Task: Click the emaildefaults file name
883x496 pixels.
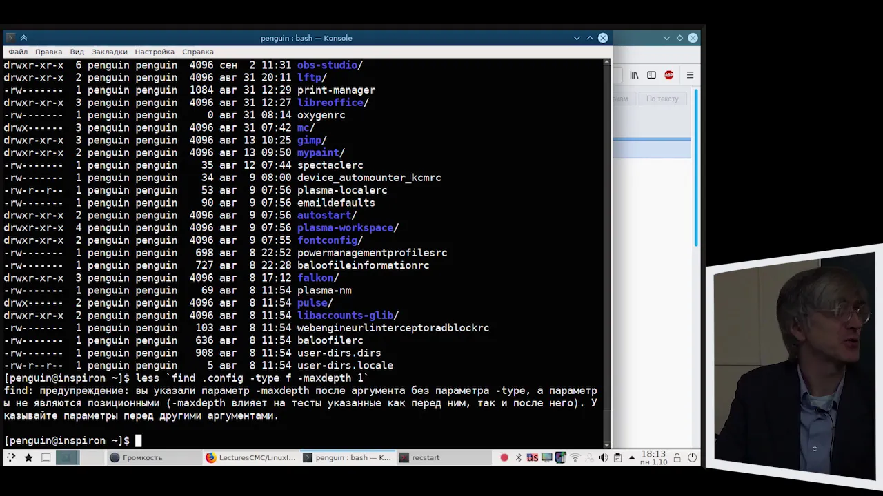Action: tap(336, 203)
